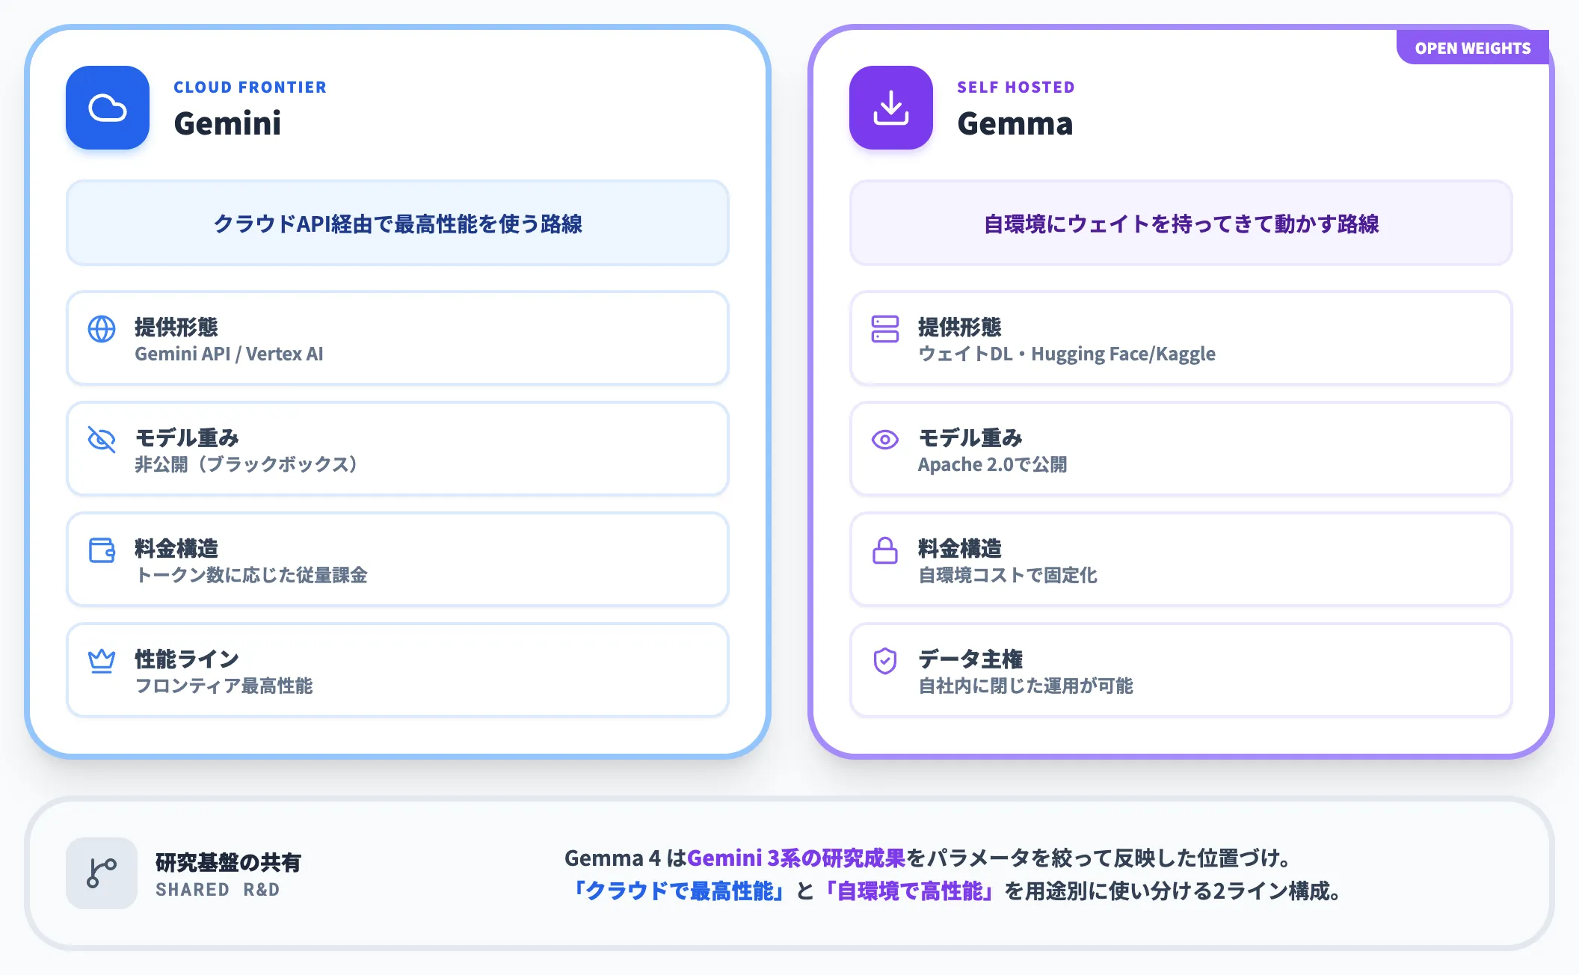Click the ウェイトDL・Hugging Face/Kaggle text
Screen dimensions: 1579x975
tap(1067, 354)
